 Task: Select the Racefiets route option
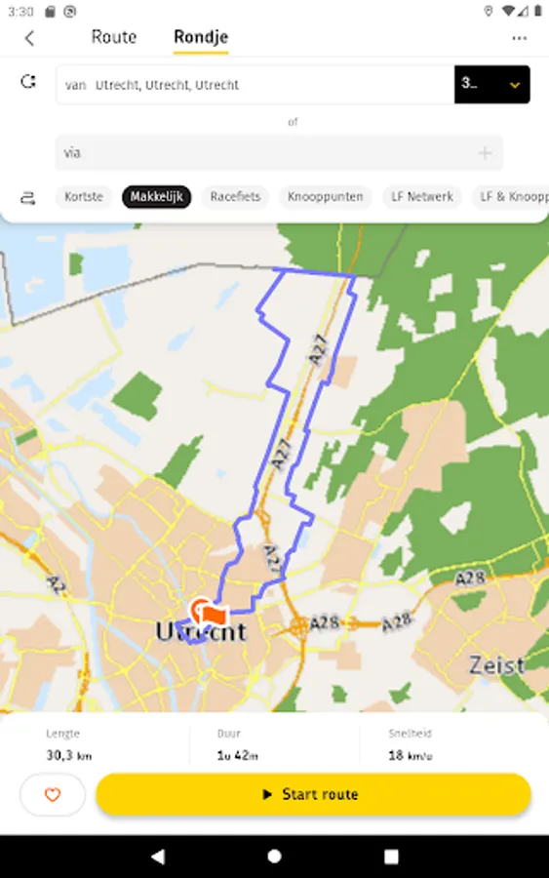pyautogui.click(x=236, y=197)
